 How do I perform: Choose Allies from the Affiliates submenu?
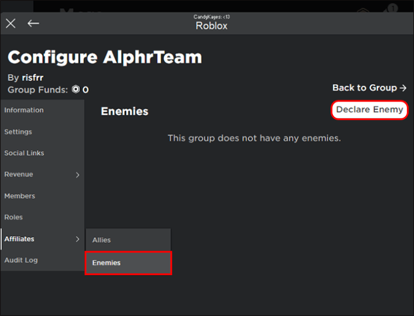[x=128, y=240]
